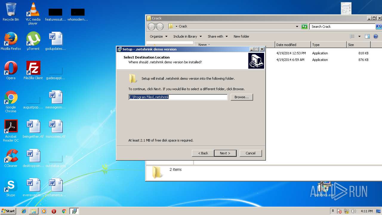Image resolution: width=382 pixels, height=215 pixels.
Task: Select the Setup installer taskbar button
Action: [74, 211]
